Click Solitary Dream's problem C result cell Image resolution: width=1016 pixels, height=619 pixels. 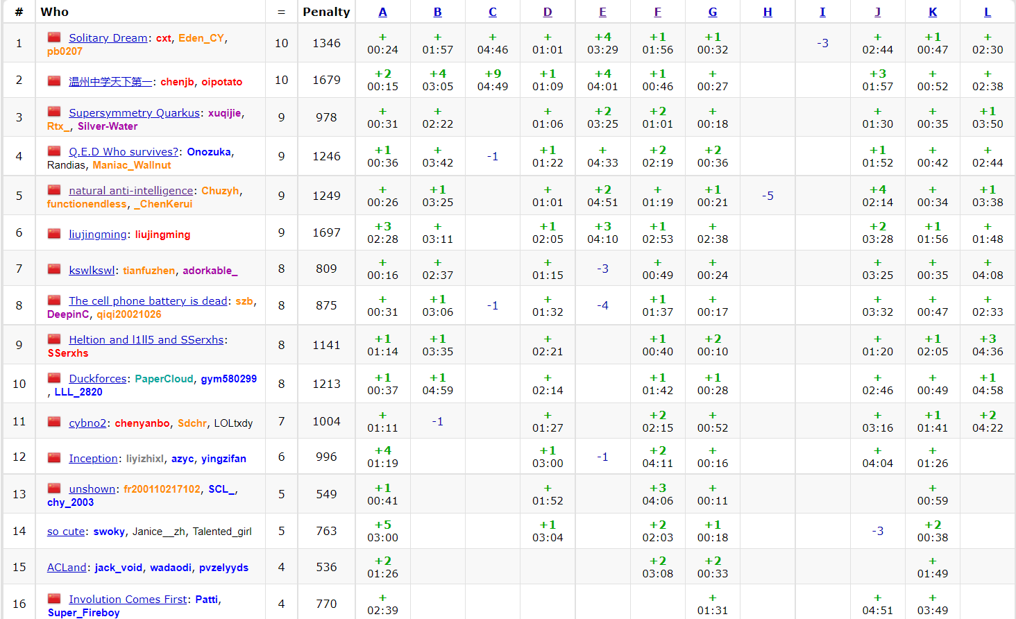(492, 43)
